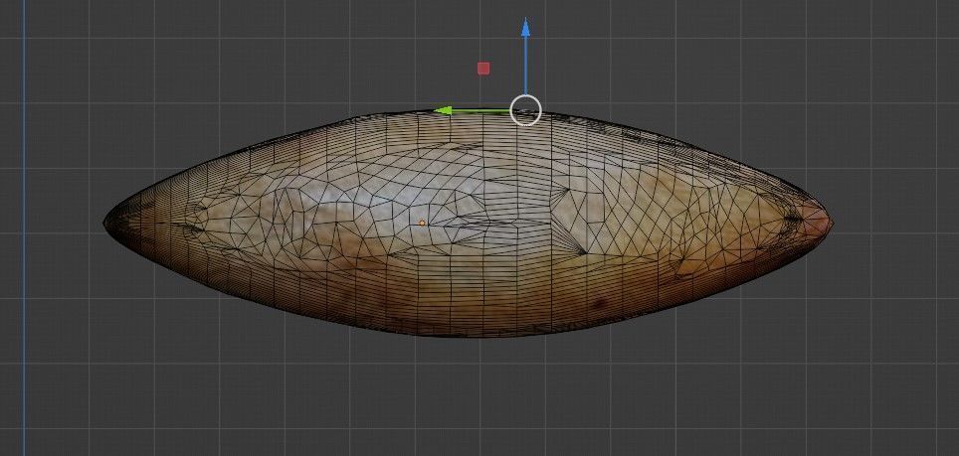Screen dimensions: 959x456
Task: Click the red square plane handle of the gizmo
Action: pyautogui.click(x=483, y=69)
